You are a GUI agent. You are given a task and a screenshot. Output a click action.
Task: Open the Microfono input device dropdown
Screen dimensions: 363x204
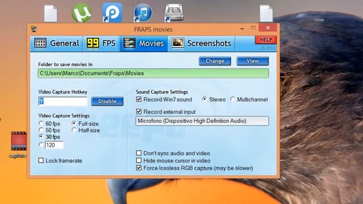[x=202, y=121]
